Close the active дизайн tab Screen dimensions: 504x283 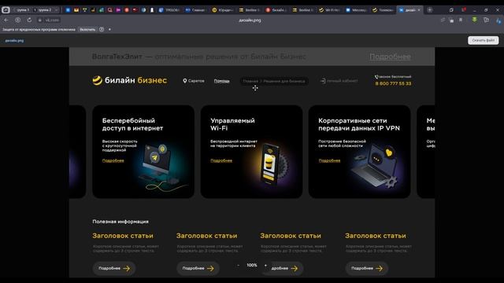419,10
